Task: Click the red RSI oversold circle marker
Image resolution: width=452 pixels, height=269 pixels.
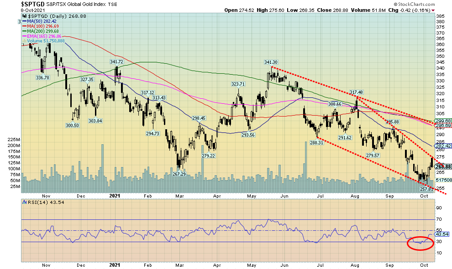Action: 419,243
